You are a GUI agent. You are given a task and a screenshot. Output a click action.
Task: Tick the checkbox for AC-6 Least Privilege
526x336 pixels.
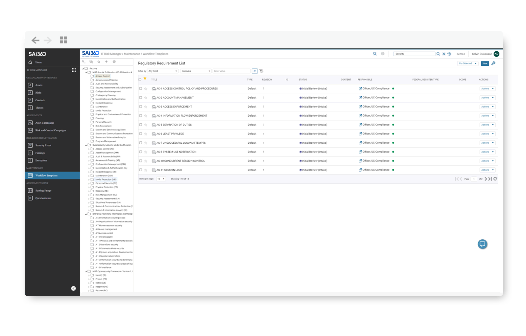coord(141,134)
